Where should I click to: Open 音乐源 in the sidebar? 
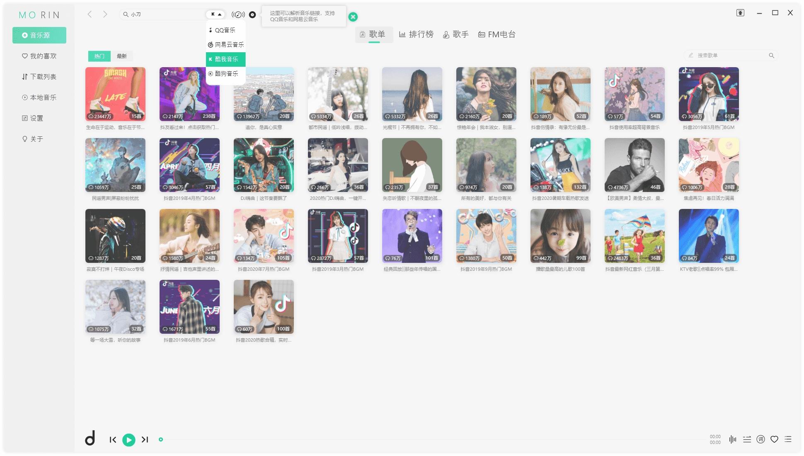click(x=39, y=35)
